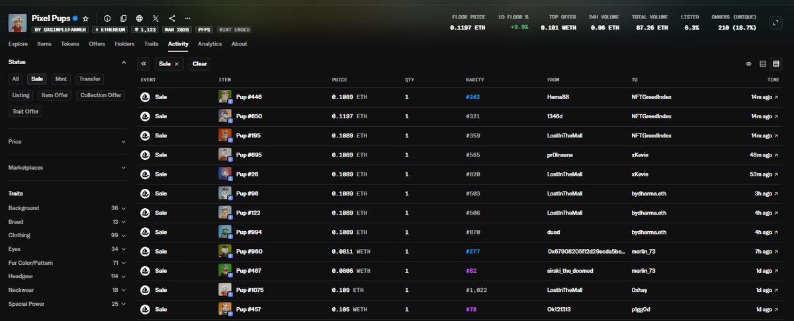This screenshot has height=321, width=794.
Task: Select the All status filter
Action: (16, 79)
